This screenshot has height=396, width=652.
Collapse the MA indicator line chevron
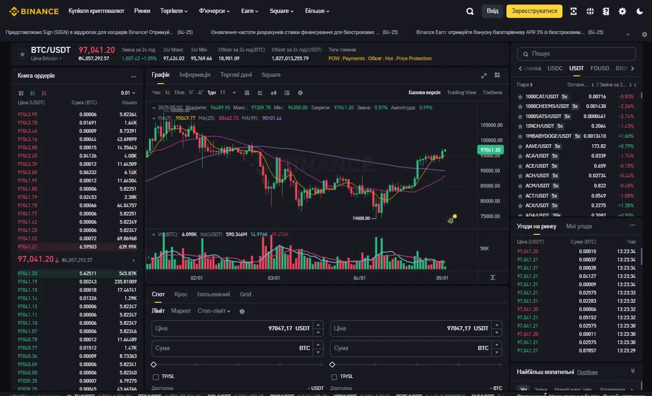[154, 118]
